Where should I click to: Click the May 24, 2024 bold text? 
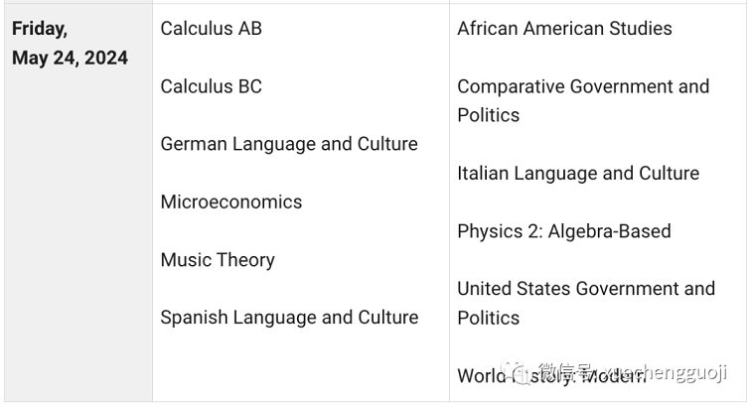pos(70,58)
